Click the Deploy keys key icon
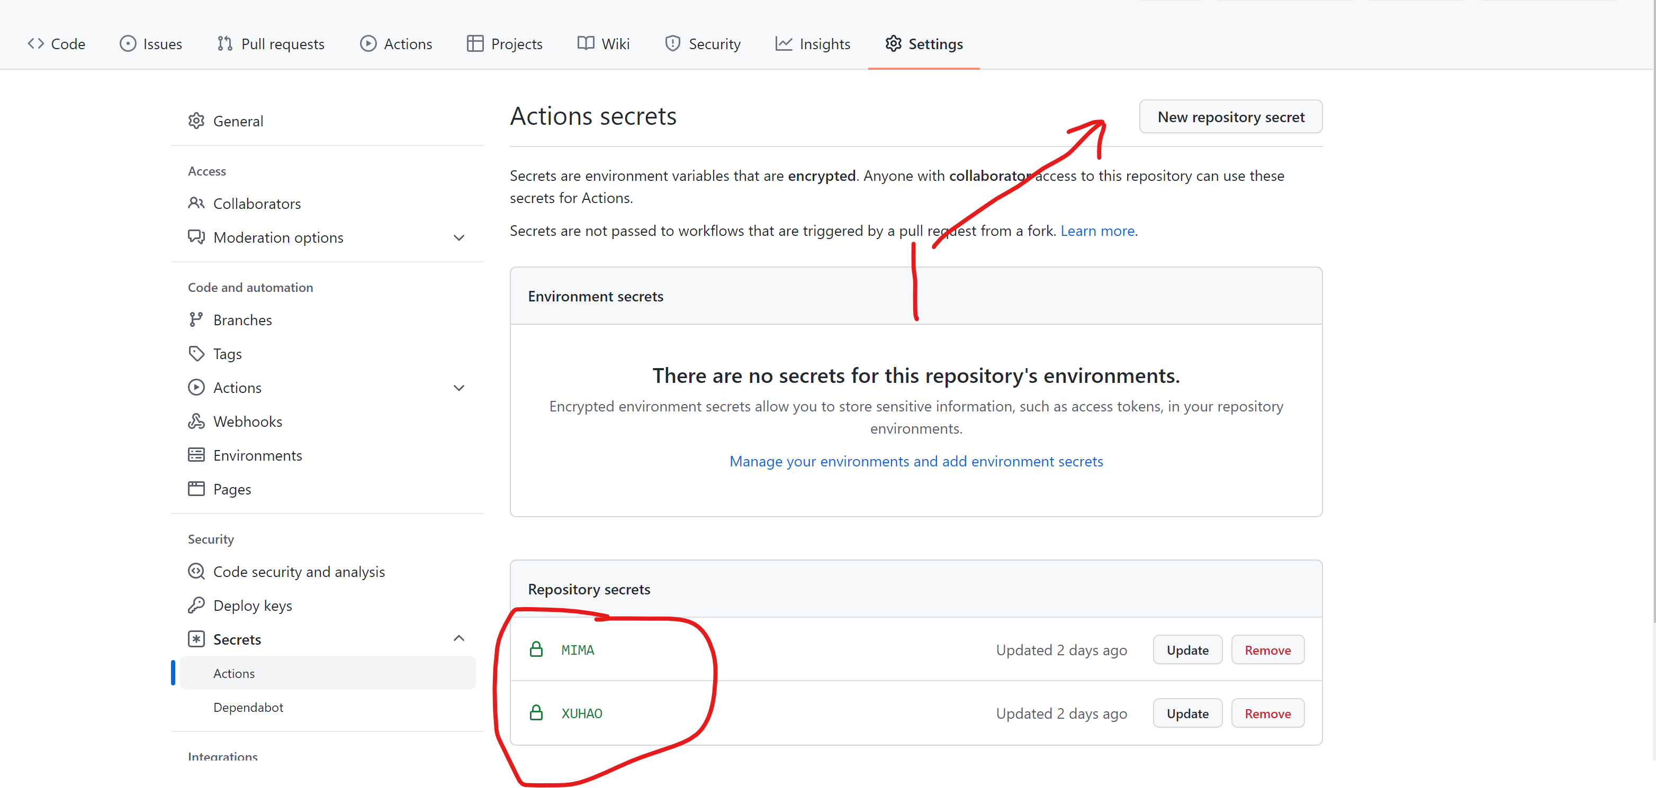The width and height of the screenshot is (1656, 788). click(196, 605)
